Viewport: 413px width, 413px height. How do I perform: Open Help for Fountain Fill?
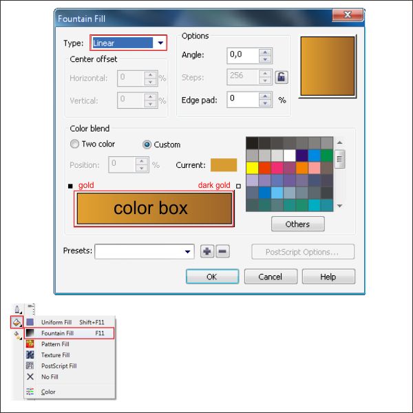coord(328,277)
